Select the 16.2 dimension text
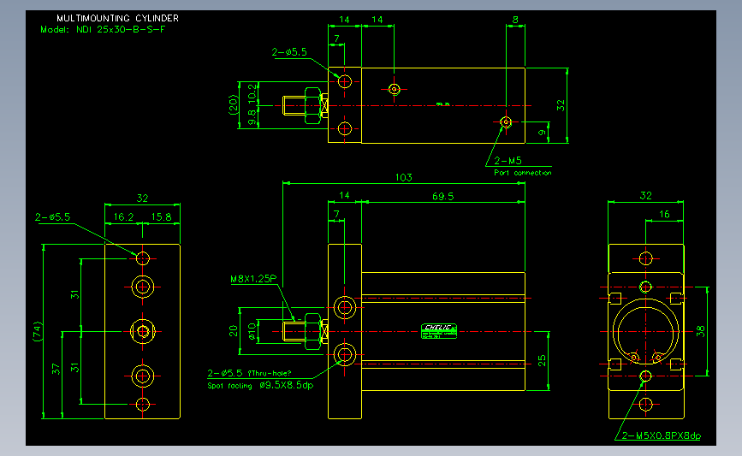Screen dimensions: 742x456 [123, 216]
